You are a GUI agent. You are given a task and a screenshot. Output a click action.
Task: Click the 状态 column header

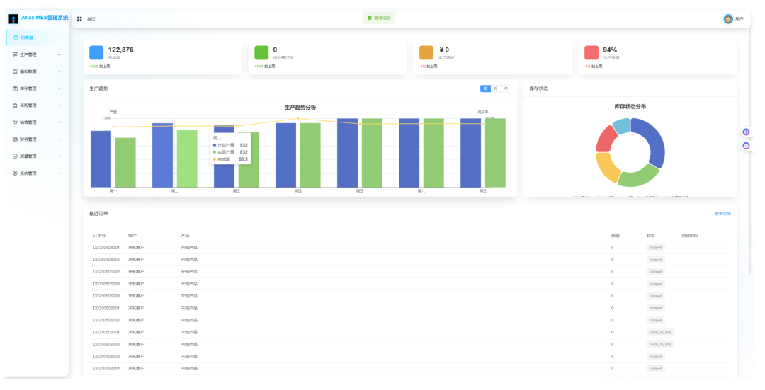click(651, 236)
